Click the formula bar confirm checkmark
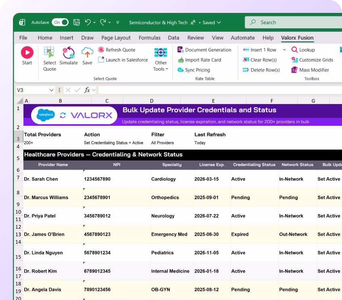This screenshot has width=342, height=300. click(x=77, y=90)
